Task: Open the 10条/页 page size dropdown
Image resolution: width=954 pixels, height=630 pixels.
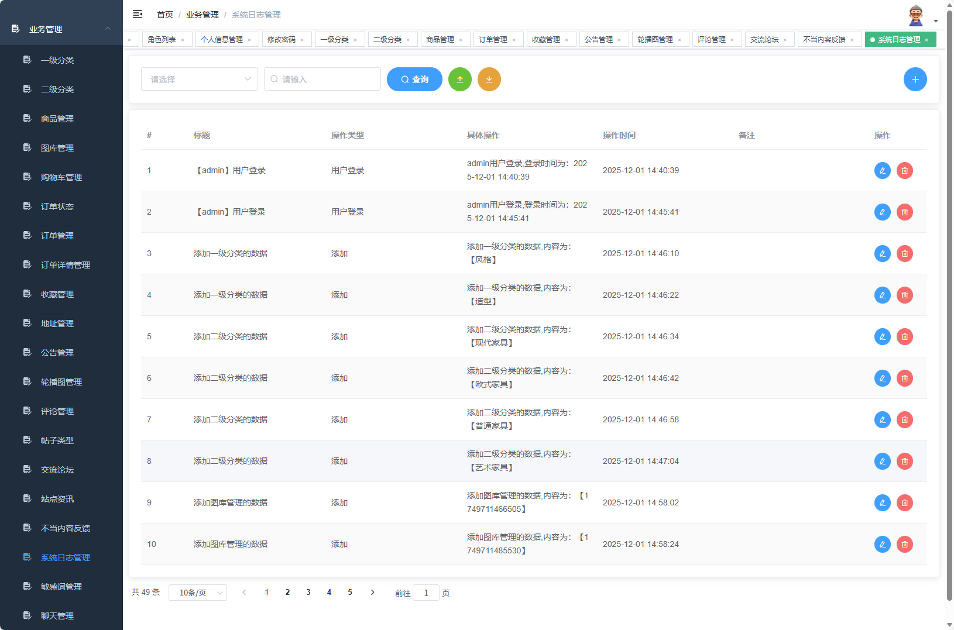Action: 197,593
